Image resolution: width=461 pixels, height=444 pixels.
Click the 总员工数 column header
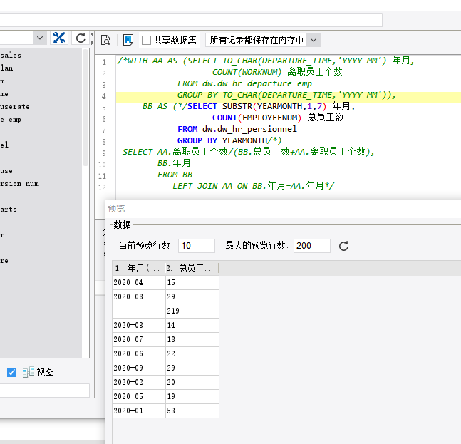(191, 268)
